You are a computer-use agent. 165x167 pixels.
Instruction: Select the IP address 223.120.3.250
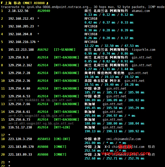coord(20,139)
